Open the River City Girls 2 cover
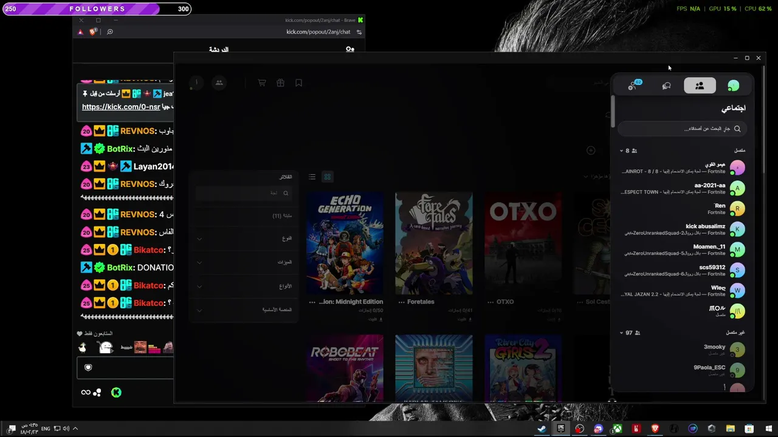This screenshot has width=778, height=437. point(523,368)
